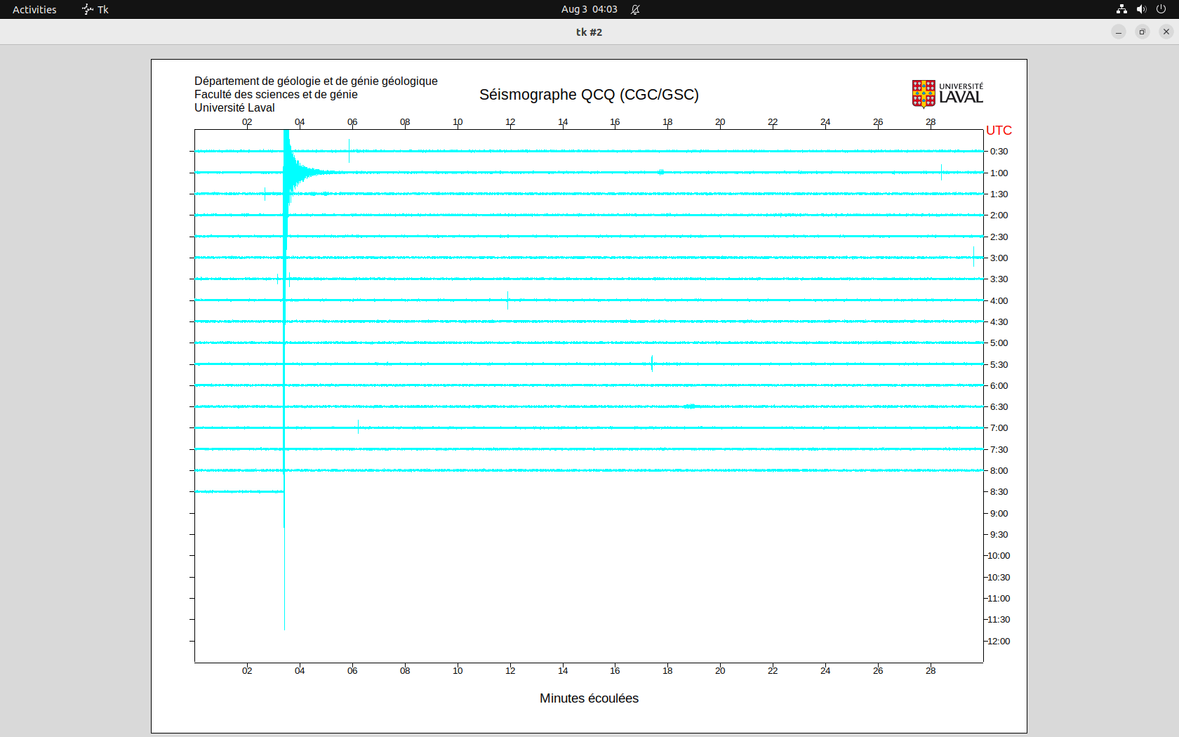Click the top axis 18 minute label
This screenshot has width=1179, height=737.
[667, 122]
